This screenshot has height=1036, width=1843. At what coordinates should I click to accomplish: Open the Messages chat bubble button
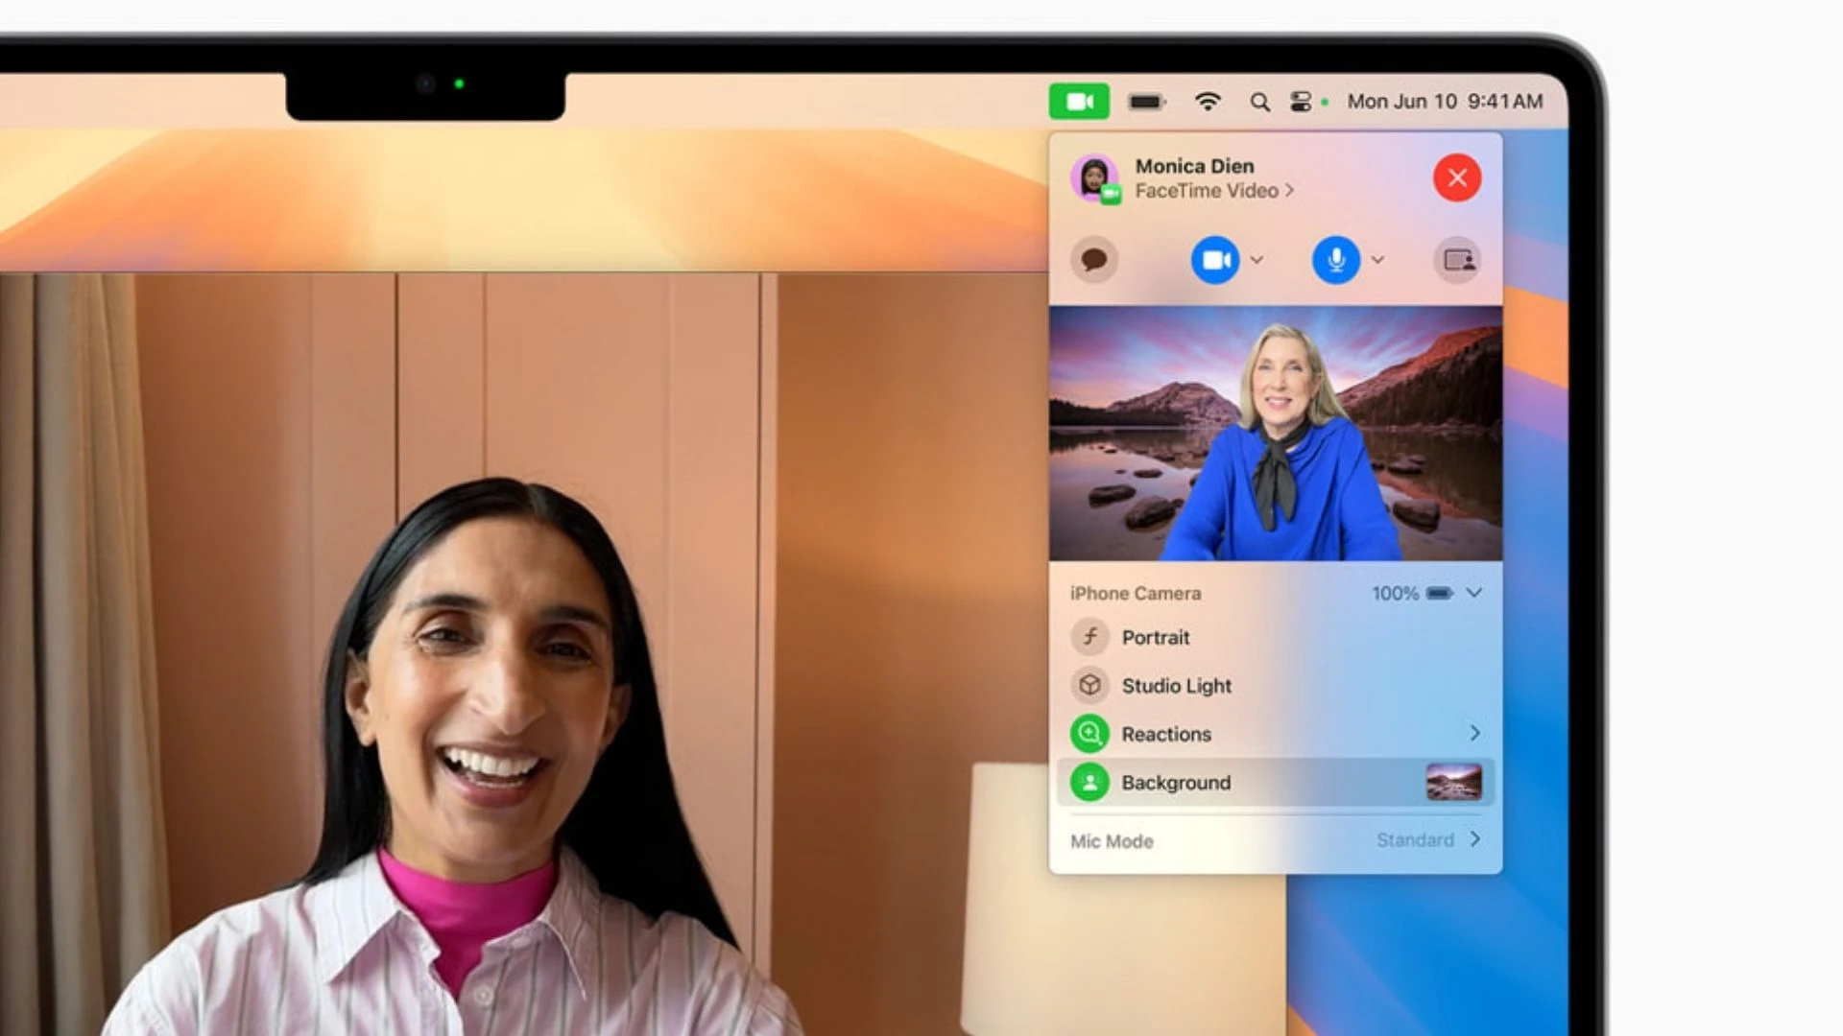(1094, 260)
